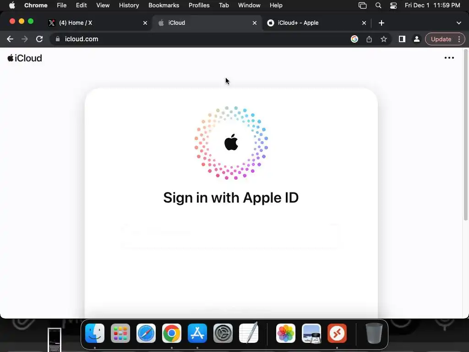Open System Settings from the Dock
Image resolution: width=469 pixels, height=352 pixels.
coord(223,333)
